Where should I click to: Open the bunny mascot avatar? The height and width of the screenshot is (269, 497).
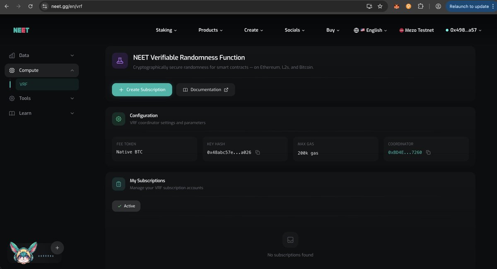[23, 252]
